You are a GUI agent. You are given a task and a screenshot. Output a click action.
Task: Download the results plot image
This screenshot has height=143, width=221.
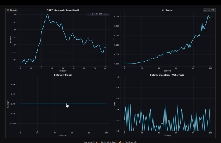209,10
